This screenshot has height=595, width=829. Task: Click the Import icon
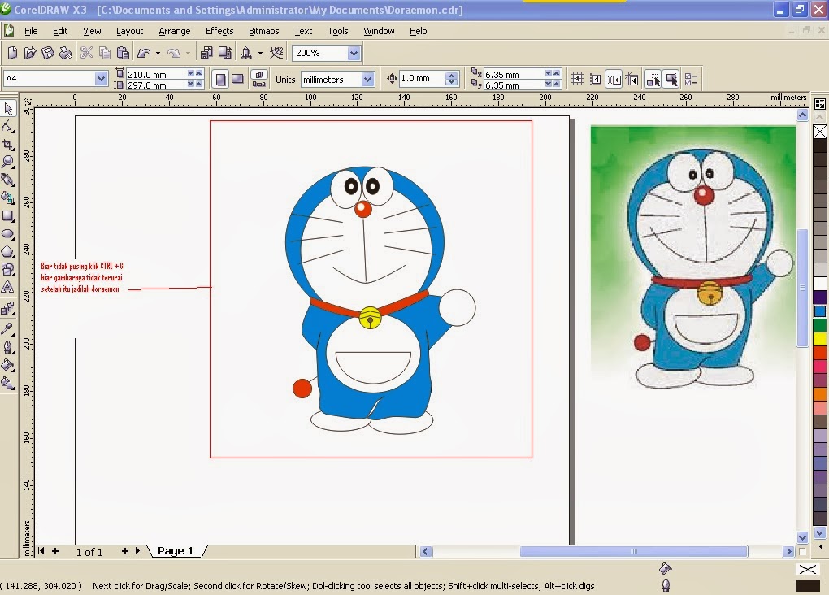coord(206,52)
